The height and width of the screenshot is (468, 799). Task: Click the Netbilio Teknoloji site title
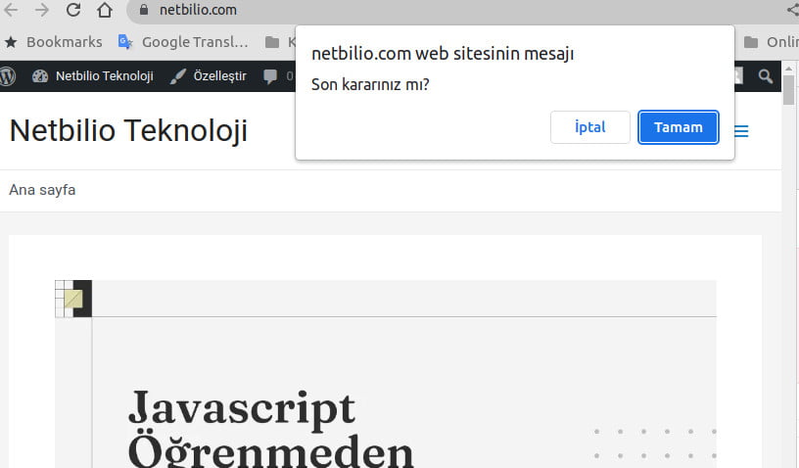[x=128, y=131]
